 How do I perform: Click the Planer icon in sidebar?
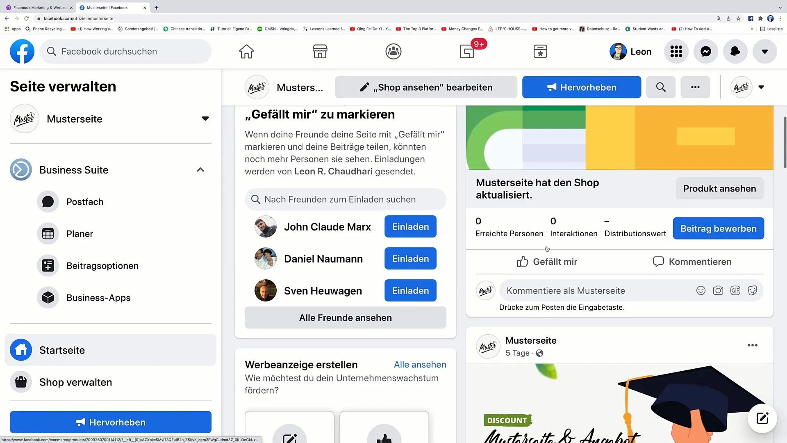tap(48, 234)
